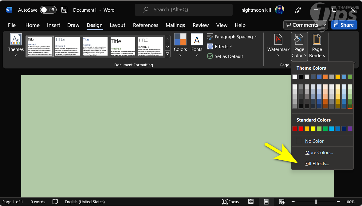
Task: Switch to the Home tab
Action: click(x=33, y=25)
